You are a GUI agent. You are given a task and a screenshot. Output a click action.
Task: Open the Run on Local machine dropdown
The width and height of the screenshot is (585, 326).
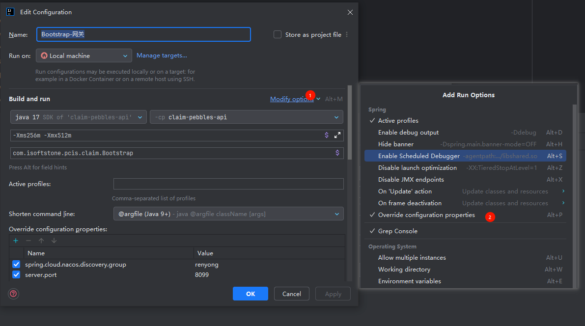pyautogui.click(x=84, y=55)
